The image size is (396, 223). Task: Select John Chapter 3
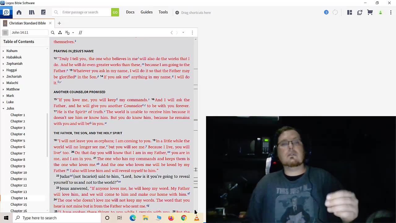point(18,128)
